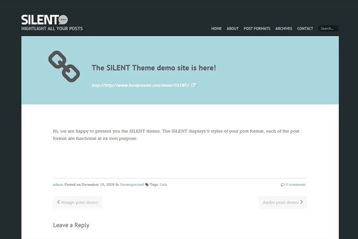358x239 pixels.
Task: Expand the Post Formats menu
Action: [257, 29]
